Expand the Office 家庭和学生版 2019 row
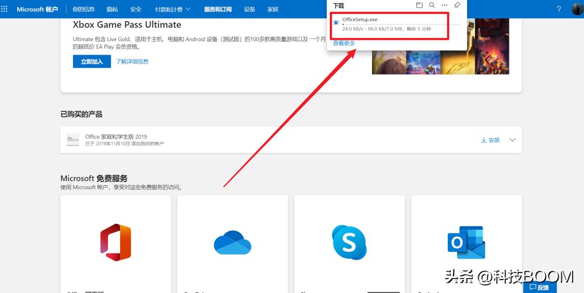 [513, 140]
